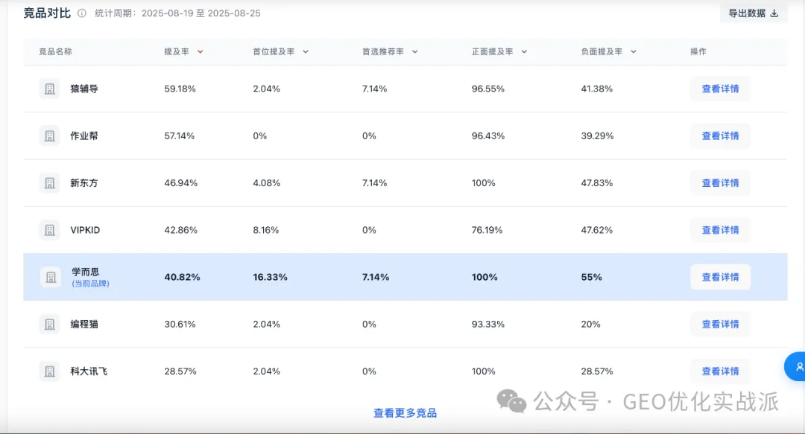Click the 8.16% first-mention value
The image size is (805, 434).
[x=266, y=230]
